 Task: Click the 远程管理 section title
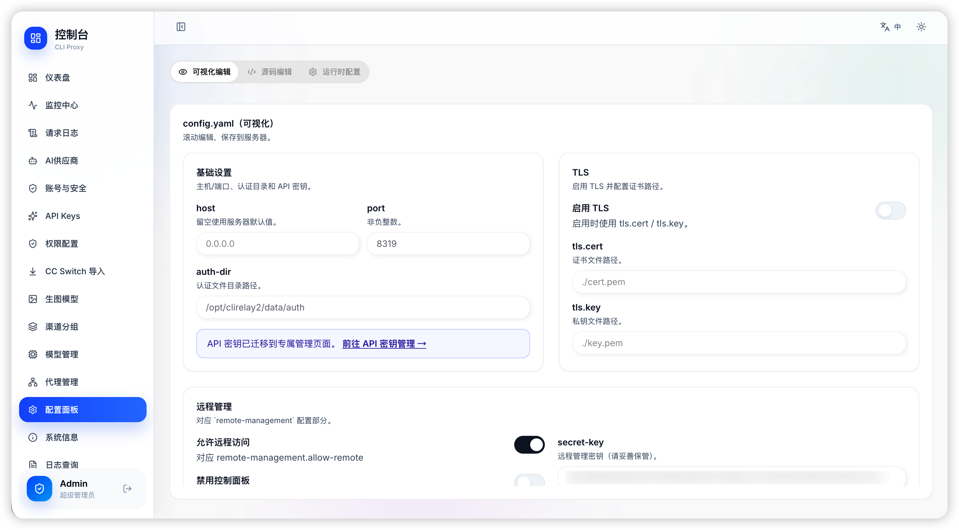click(214, 406)
